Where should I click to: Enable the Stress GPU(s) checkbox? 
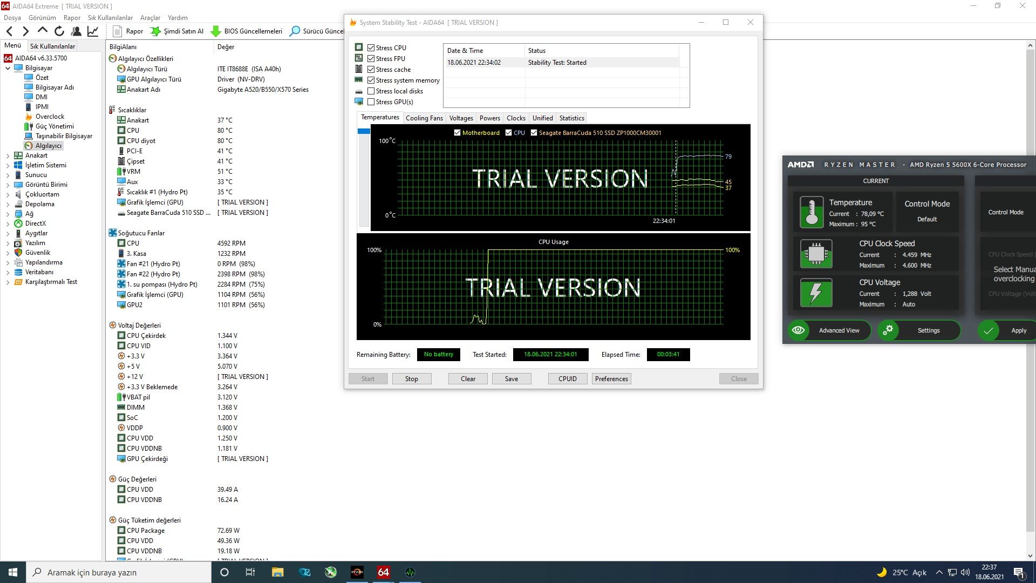coord(371,102)
